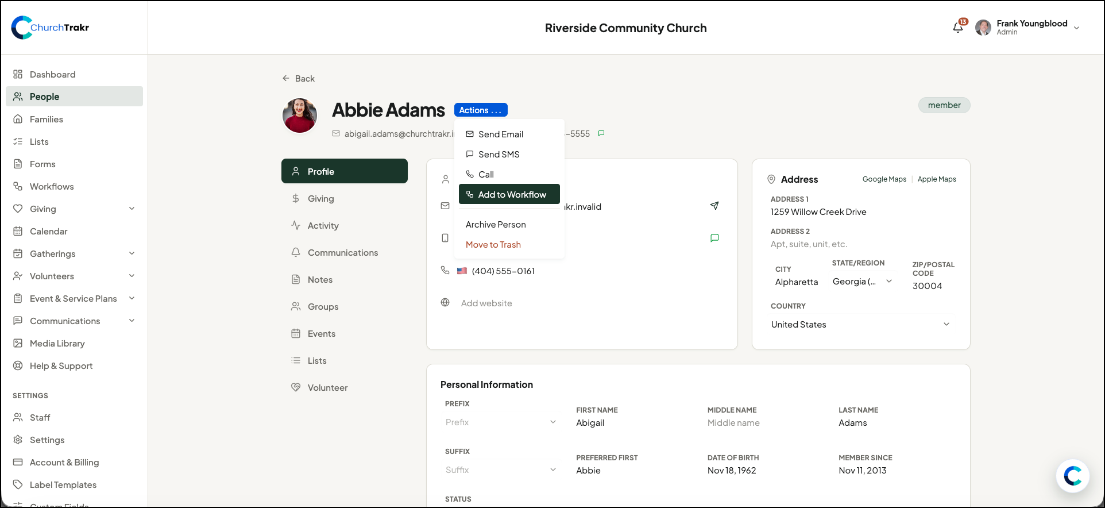Click the City field Alpharetta

pyautogui.click(x=797, y=282)
